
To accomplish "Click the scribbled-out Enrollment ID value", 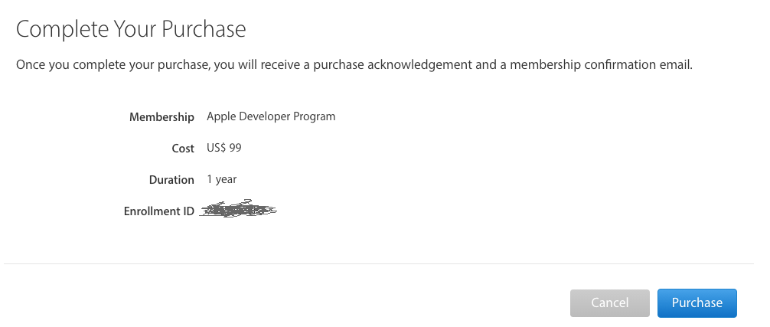I will [238, 209].
